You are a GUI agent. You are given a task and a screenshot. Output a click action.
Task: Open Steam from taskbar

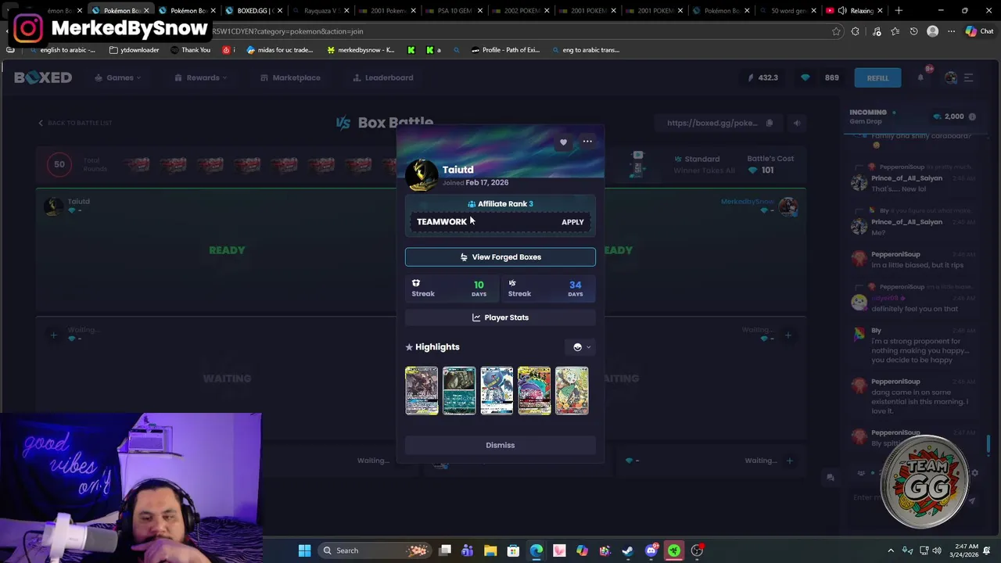point(628,550)
